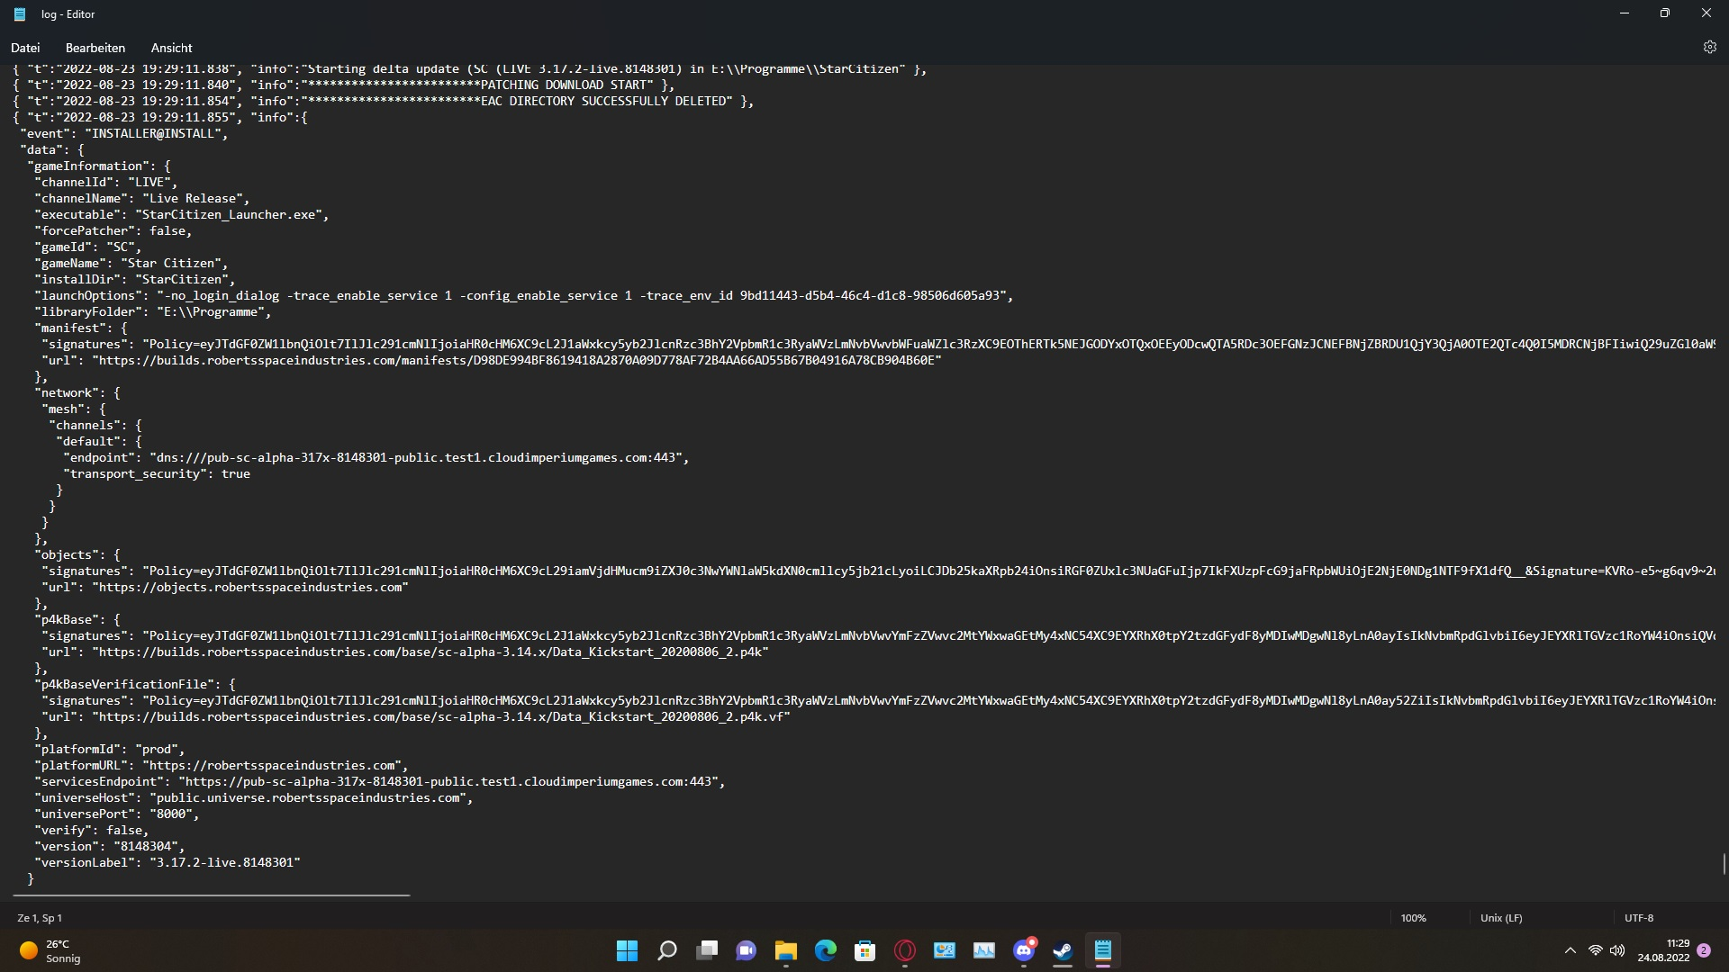Click the Unix (LF) line ending indicator
This screenshot has height=972, width=1729.
tap(1500, 918)
